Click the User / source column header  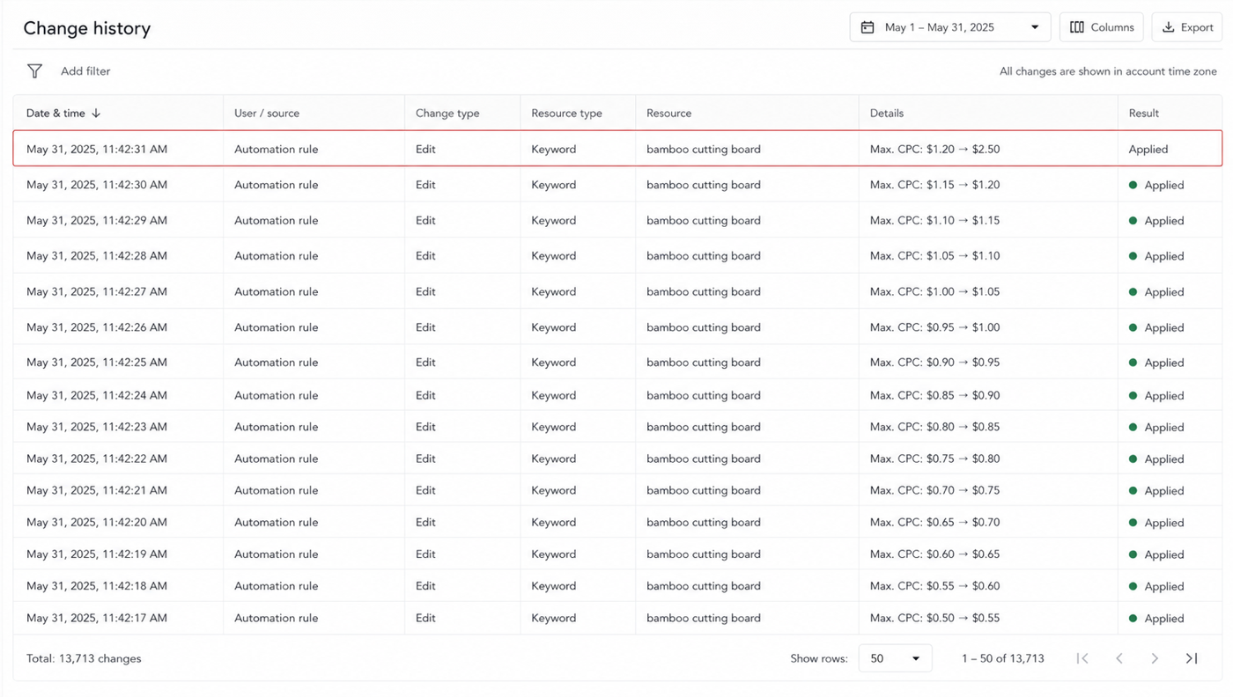click(x=267, y=114)
